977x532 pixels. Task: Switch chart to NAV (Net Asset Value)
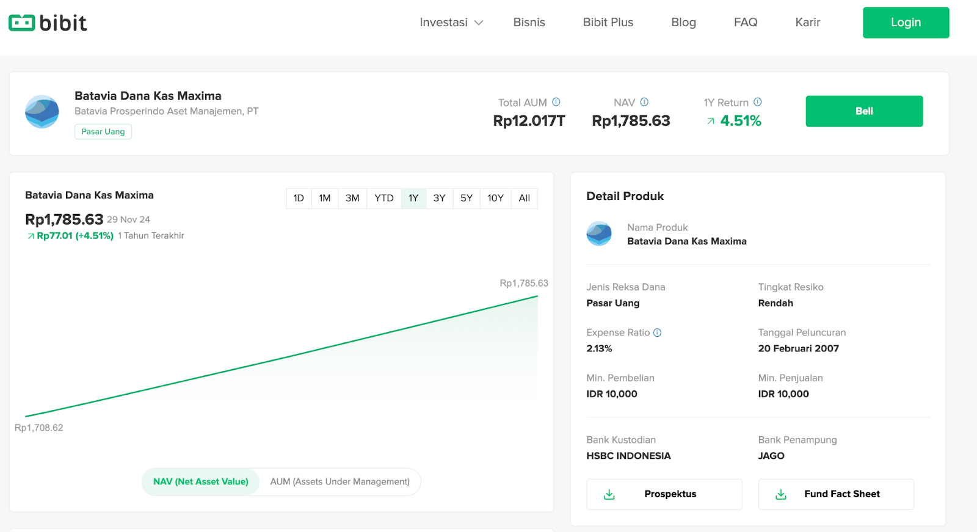201,482
